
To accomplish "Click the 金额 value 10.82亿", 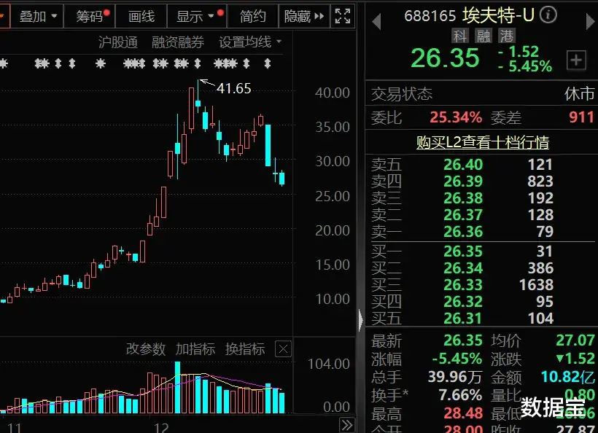I will point(568,377).
